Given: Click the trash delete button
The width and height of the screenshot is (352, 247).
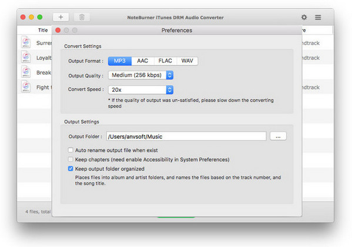Looking at the screenshot, I should pos(82,17).
